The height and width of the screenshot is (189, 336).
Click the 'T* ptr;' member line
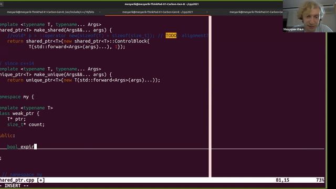click(16, 119)
